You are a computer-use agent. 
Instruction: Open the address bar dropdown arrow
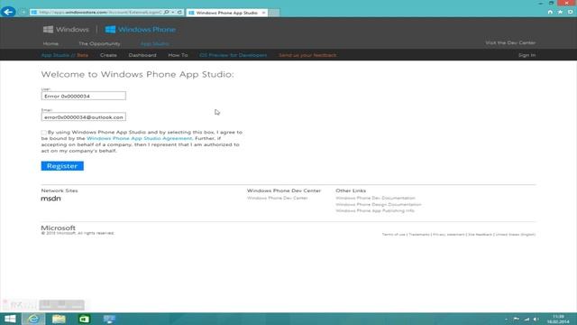(172, 12)
